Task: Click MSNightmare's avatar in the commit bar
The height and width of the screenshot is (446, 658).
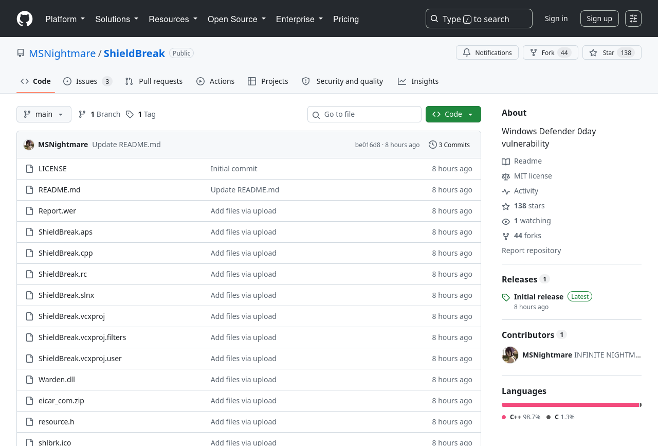Action: (29, 145)
